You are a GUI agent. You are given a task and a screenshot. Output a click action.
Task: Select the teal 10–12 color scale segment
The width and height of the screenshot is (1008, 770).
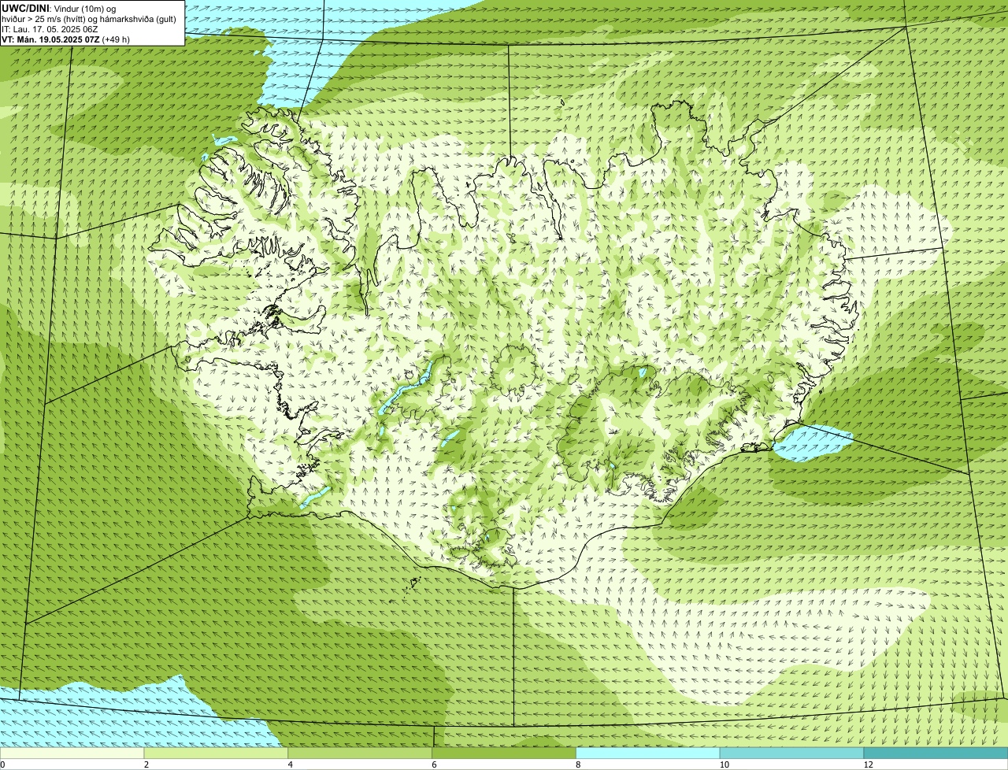click(x=792, y=753)
